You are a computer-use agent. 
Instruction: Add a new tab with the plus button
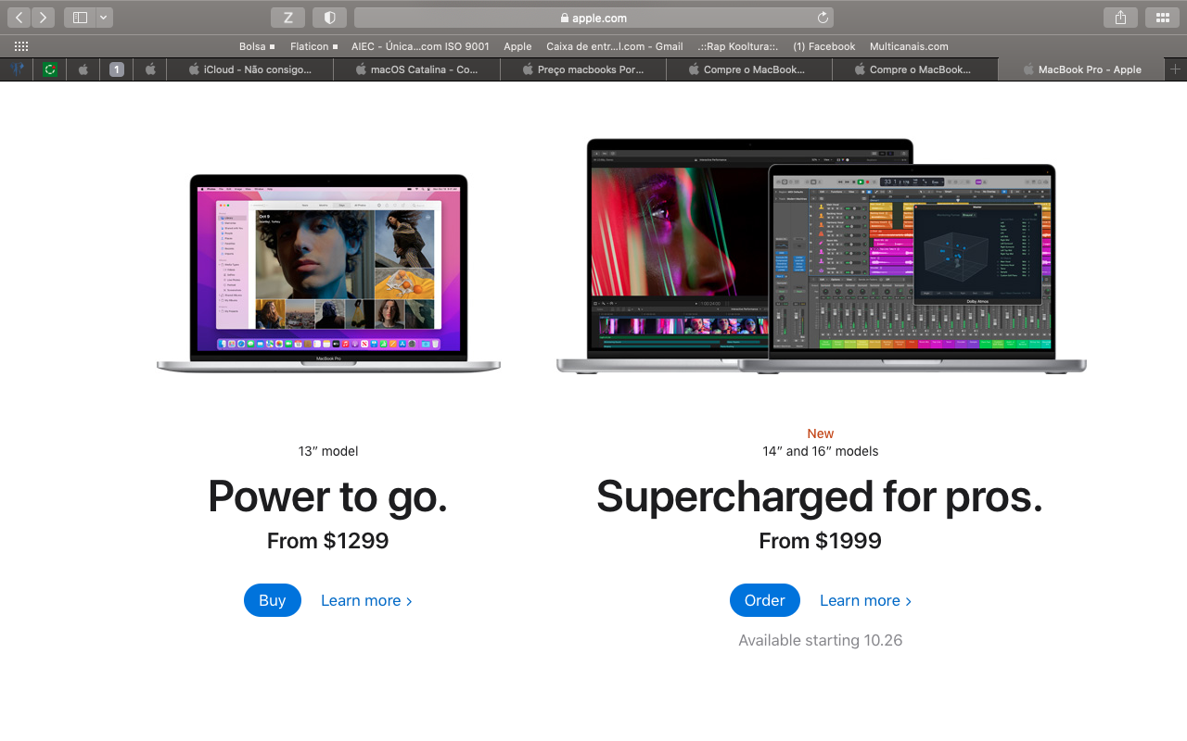click(1175, 69)
